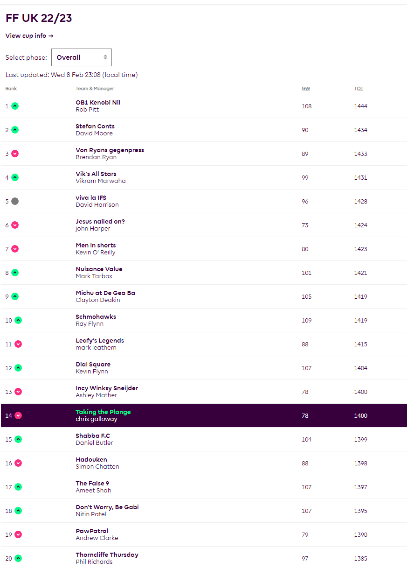Click red down arrow beside rank 19
This screenshot has width=407, height=569.
[18, 534]
